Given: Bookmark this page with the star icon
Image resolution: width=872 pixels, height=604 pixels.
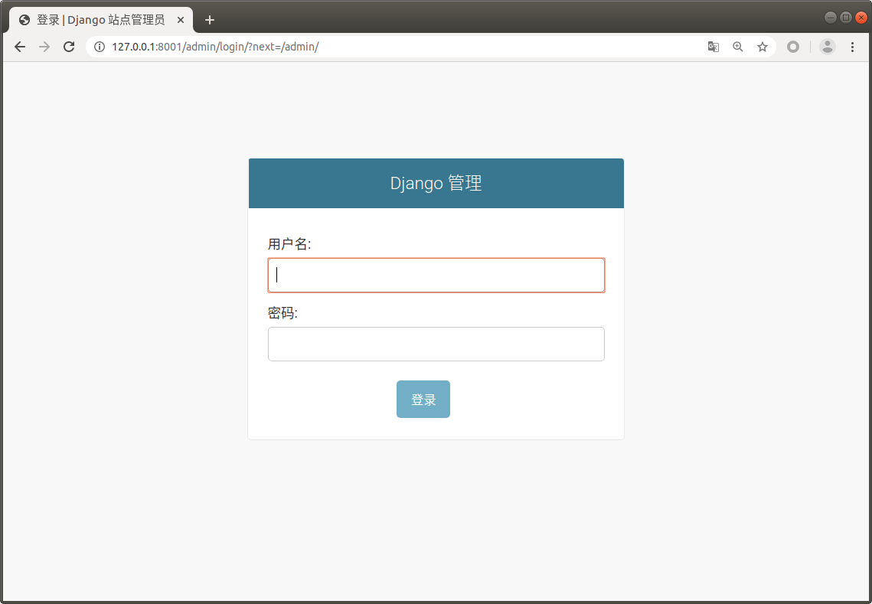Looking at the screenshot, I should coord(763,47).
